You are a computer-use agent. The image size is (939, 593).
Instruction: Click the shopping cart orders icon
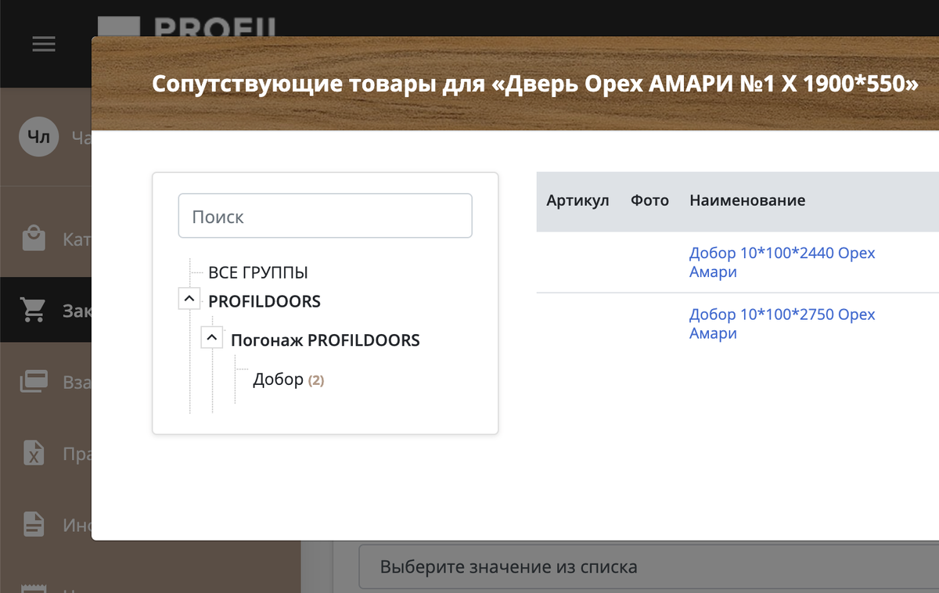[x=34, y=311]
